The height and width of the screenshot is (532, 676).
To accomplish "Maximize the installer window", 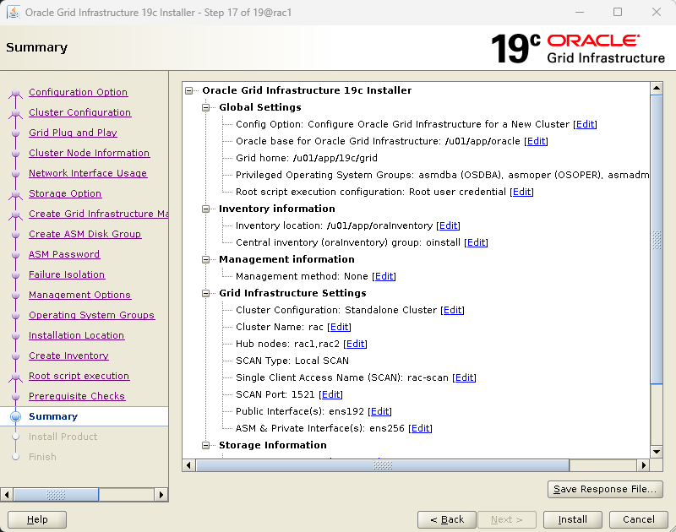I will pyautogui.click(x=618, y=12).
